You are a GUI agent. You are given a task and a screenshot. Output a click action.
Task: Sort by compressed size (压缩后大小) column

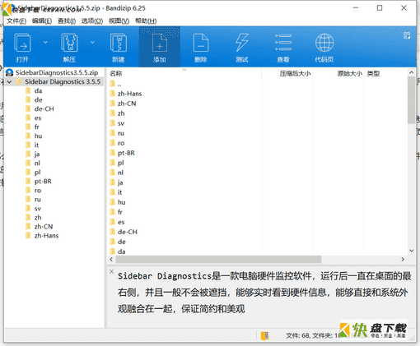tap(295, 73)
